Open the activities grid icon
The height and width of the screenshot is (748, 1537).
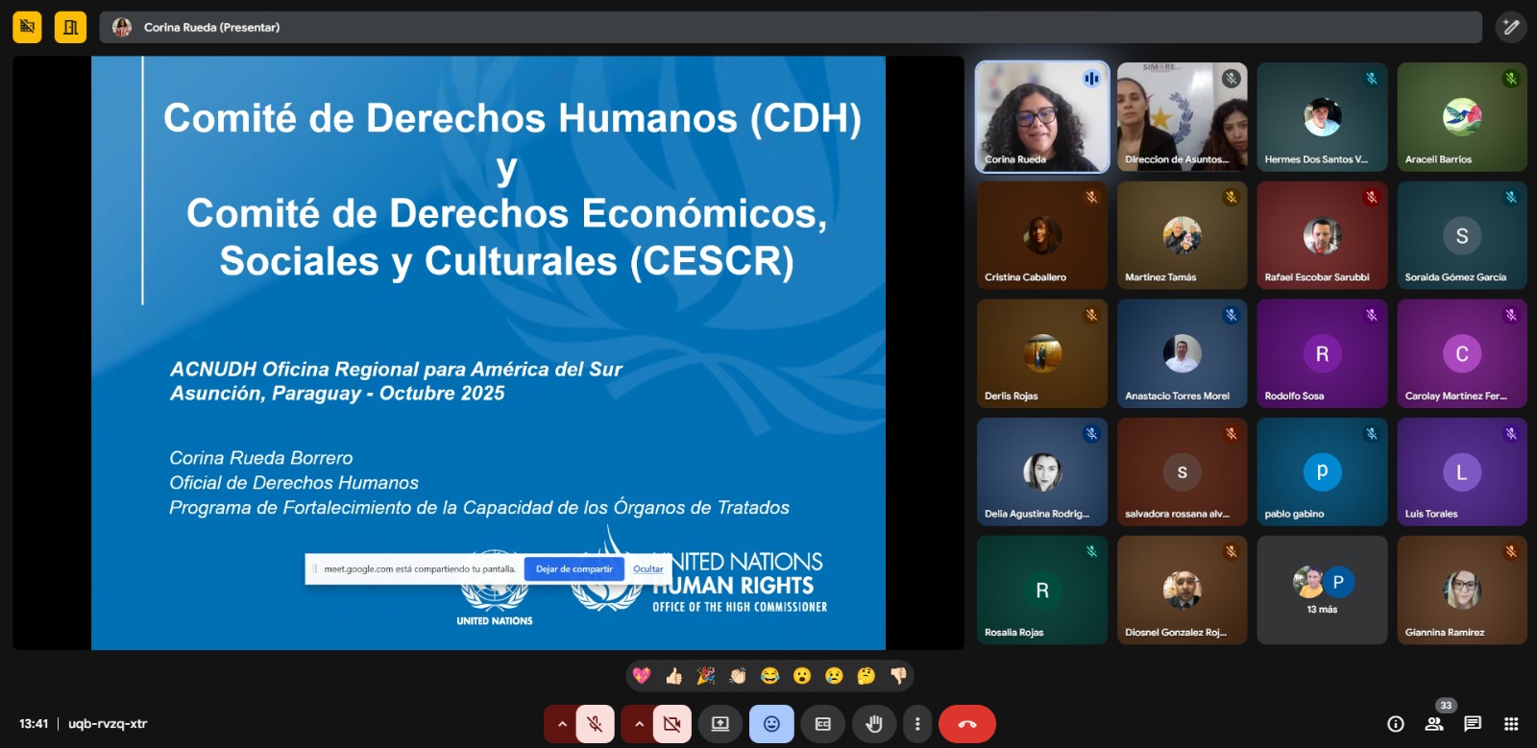[x=1511, y=724]
